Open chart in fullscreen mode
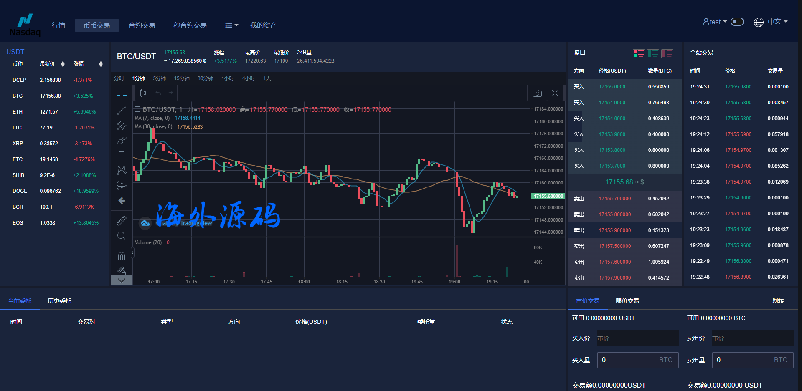 (555, 93)
